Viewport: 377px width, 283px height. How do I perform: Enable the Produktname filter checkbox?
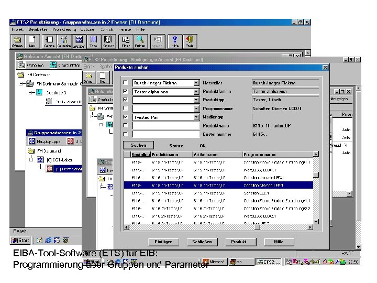point(126,125)
